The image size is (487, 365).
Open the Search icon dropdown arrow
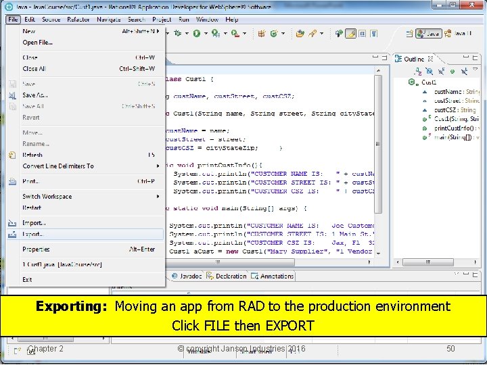(x=321, y=34)
